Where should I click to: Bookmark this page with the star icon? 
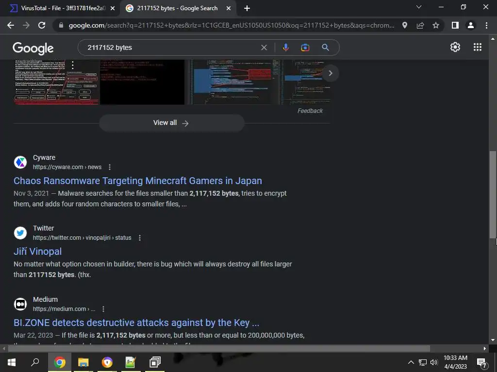tap(436, 25)
